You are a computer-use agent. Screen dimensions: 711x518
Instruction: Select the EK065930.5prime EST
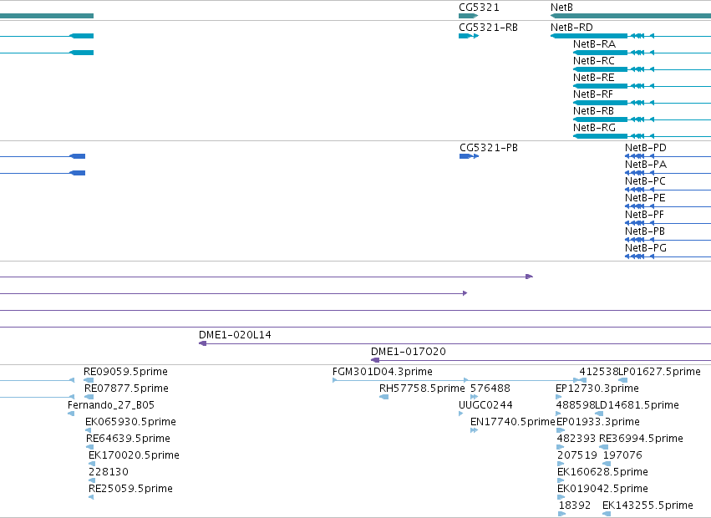pos(88,430)
